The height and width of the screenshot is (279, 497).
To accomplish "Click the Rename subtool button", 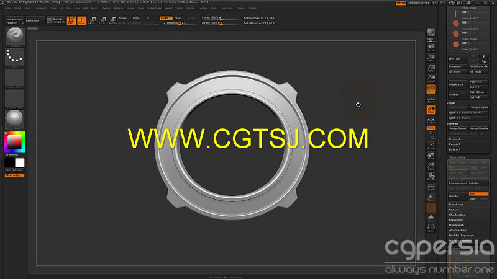I will (457, 66).
